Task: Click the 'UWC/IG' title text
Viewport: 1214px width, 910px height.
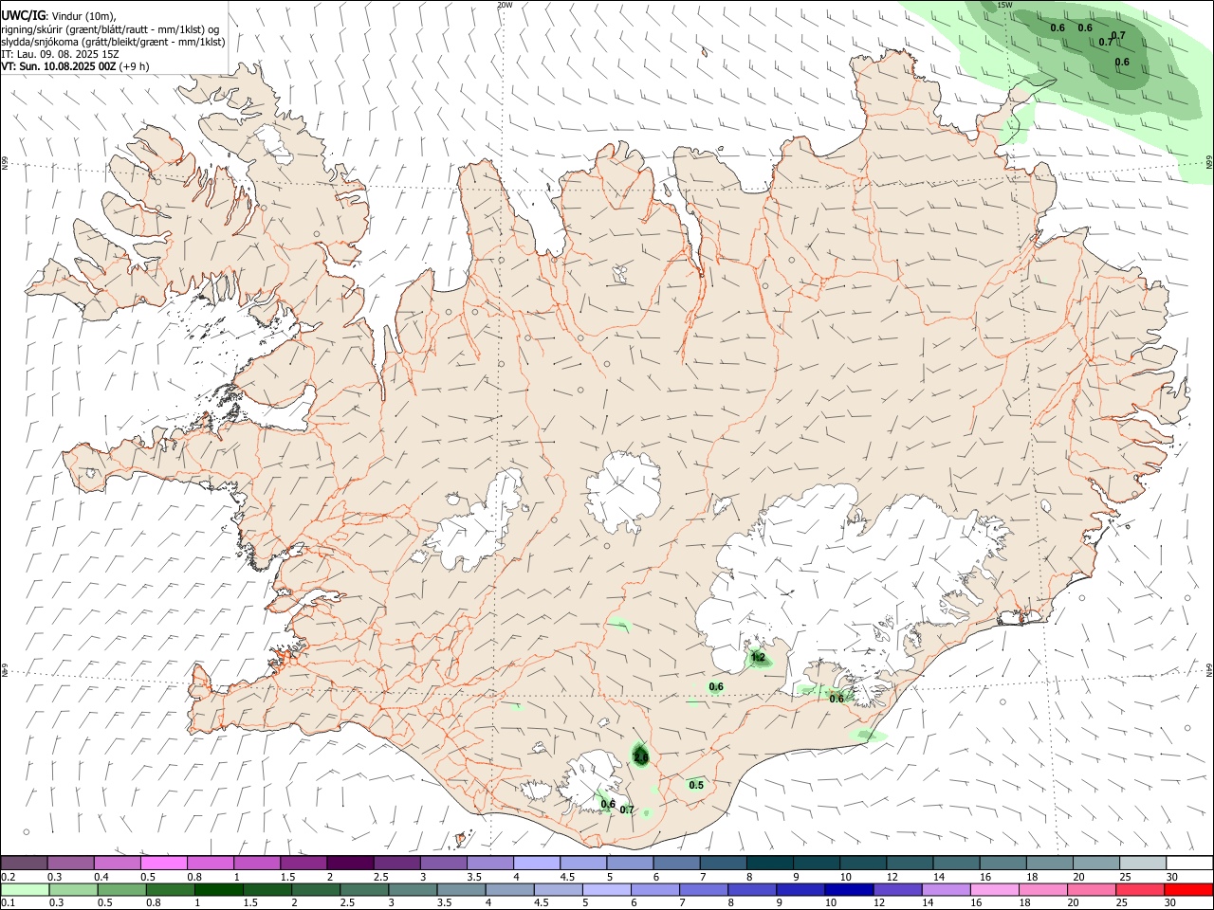Action: coord(24,15)
